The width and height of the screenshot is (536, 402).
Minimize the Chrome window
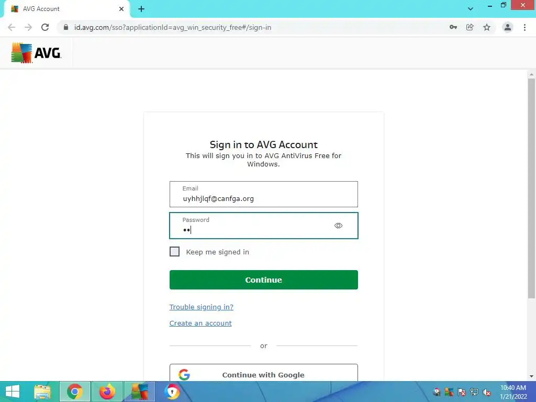click(x=490, y=5)
